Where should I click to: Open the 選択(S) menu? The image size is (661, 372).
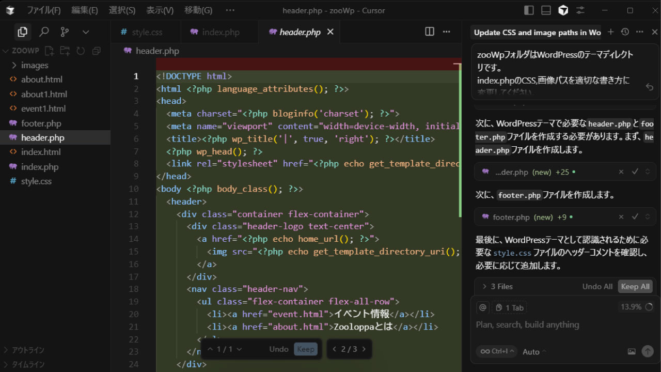pos(122,10)
